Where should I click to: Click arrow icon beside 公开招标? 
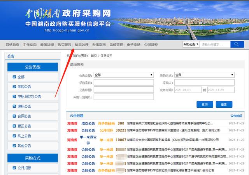pos(14,168)
